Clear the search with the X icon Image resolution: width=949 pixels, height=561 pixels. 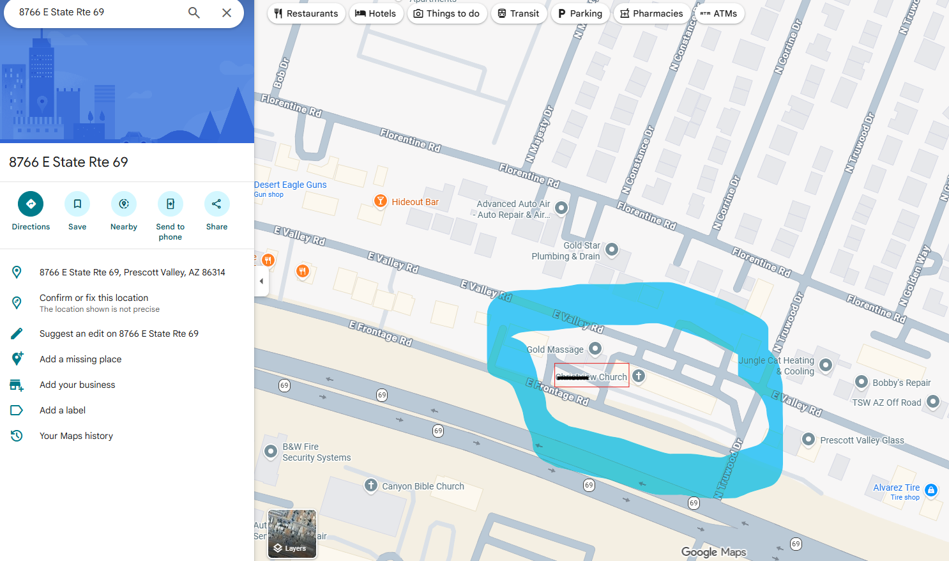(227, 13)
